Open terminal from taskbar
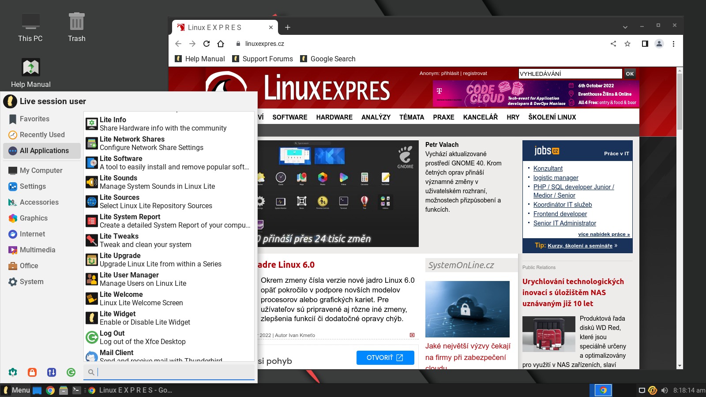Image resolution: width=706 pixels, height=397 pixels. pyautogui.click(x=77, y=390)
